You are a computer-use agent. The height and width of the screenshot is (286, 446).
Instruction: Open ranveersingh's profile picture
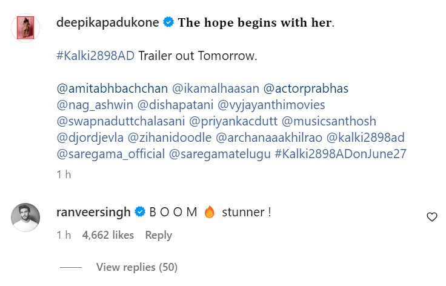click(26, 217)
